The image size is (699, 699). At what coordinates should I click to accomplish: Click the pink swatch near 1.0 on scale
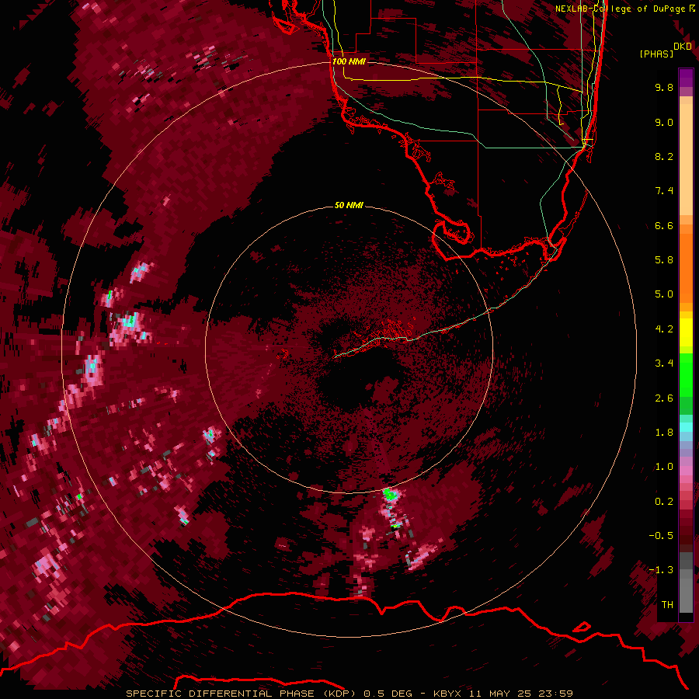coord(686,470)
